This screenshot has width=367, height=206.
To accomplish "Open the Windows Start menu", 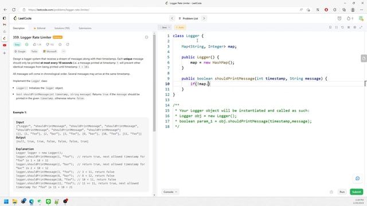I will coord(6,201).
